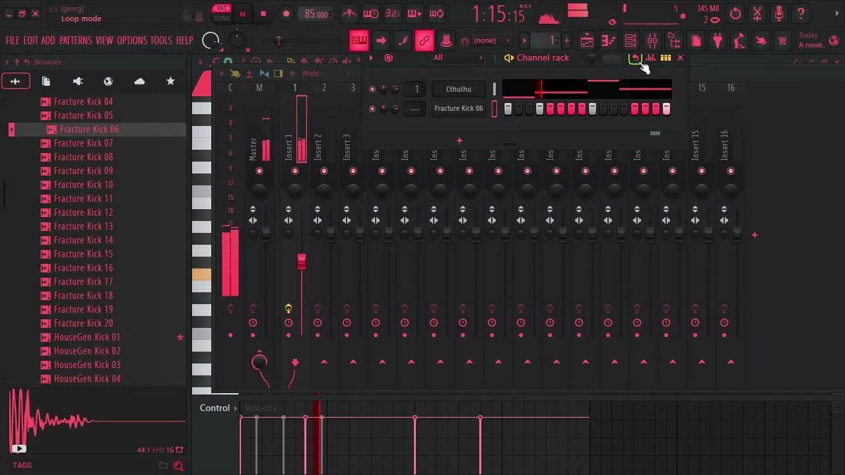Show the Mixer with the faders toolbar icon

coord(652,40)
